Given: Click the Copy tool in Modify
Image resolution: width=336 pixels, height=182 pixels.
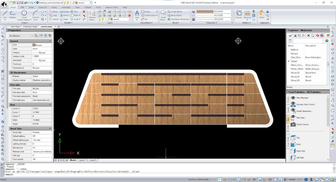Looking at the screenshot, I should [x=53, y=15].
